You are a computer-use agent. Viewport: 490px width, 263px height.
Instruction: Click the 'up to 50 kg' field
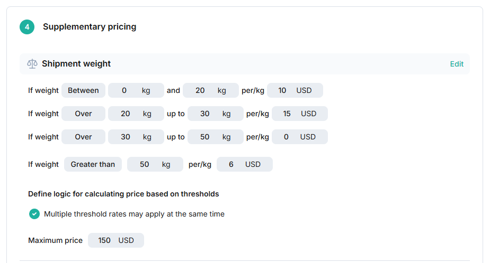[216, 137]
